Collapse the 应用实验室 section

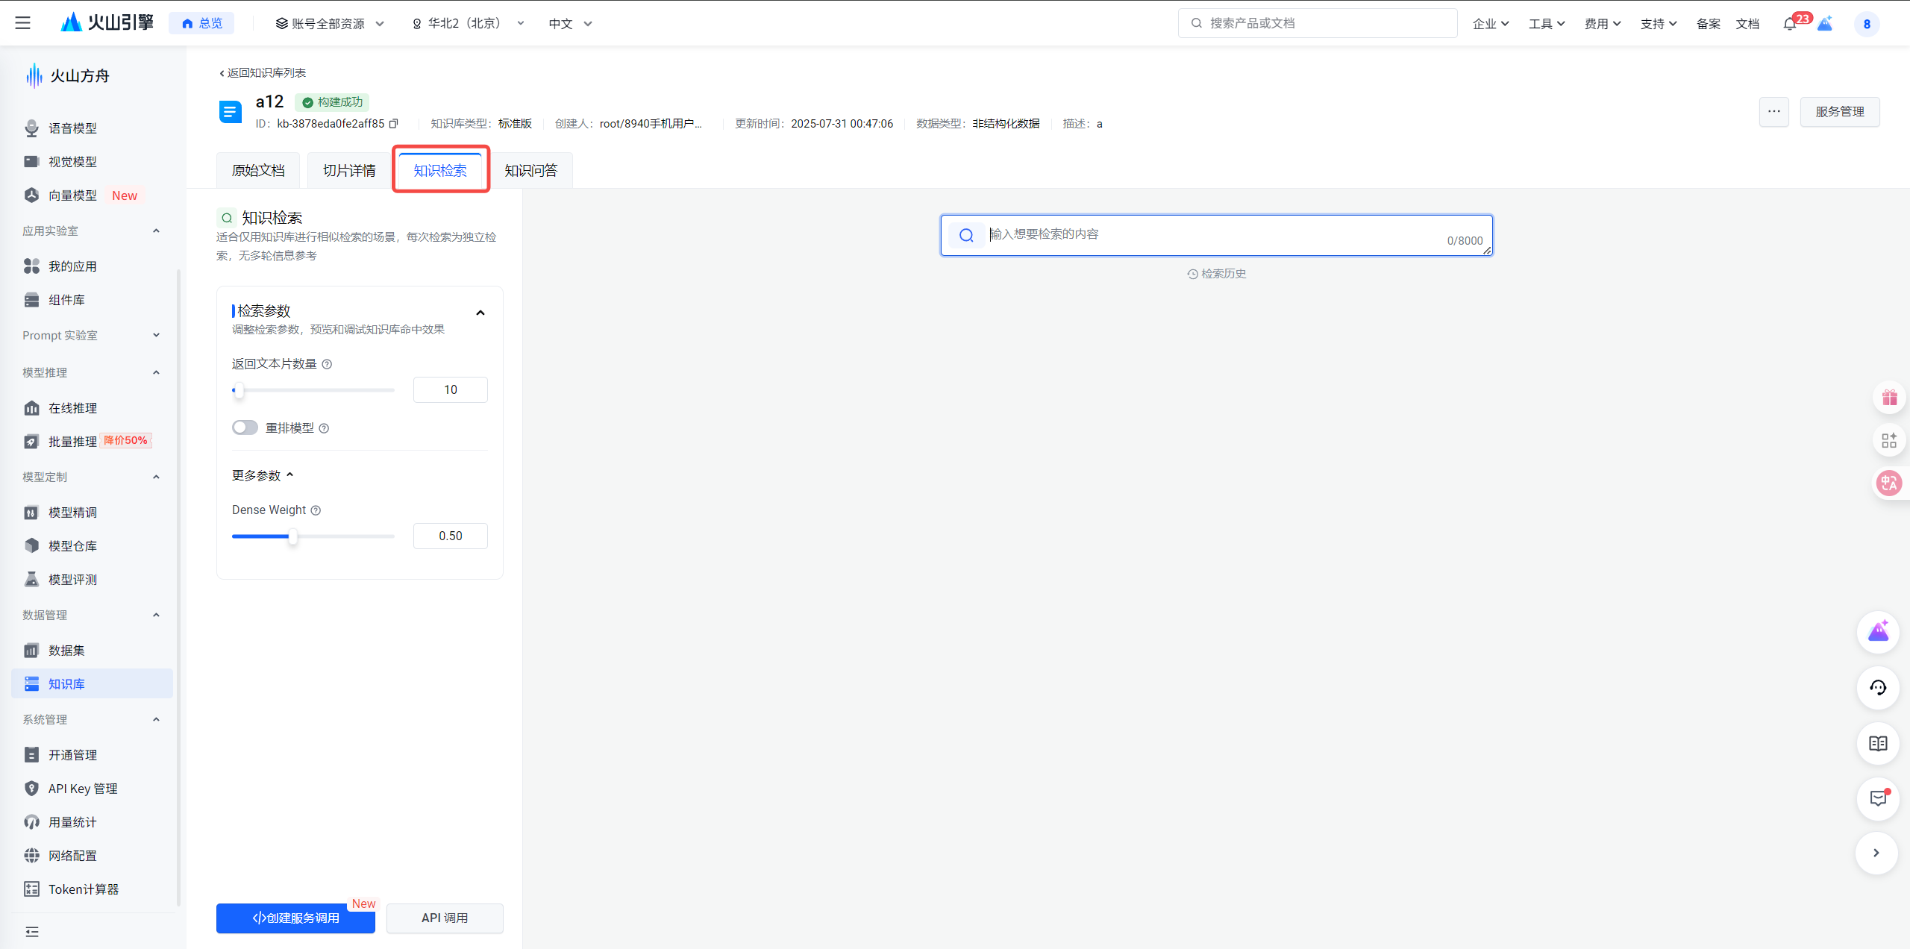click(156, 231)
